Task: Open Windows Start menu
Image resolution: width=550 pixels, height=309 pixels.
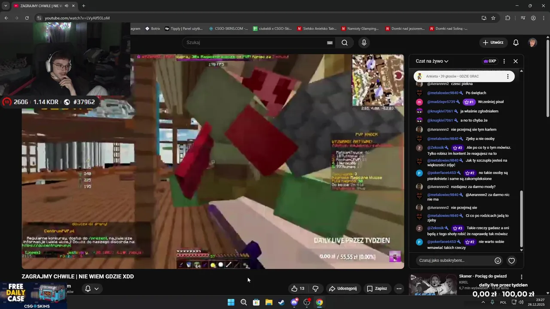Action: click(x=231, y=302)
